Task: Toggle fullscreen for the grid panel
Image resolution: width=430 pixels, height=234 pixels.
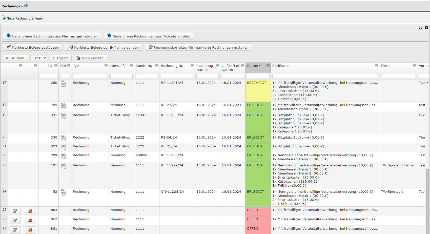Action: (420, 28)
